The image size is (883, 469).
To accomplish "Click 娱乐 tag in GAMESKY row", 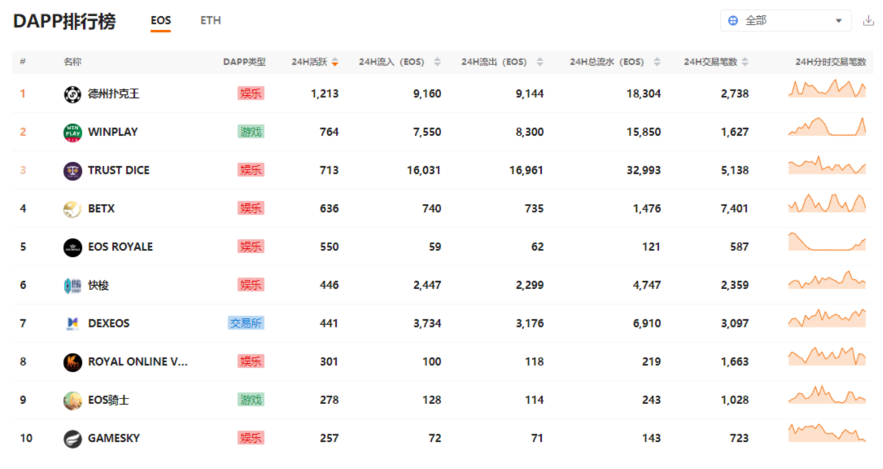I will [251, 438].
